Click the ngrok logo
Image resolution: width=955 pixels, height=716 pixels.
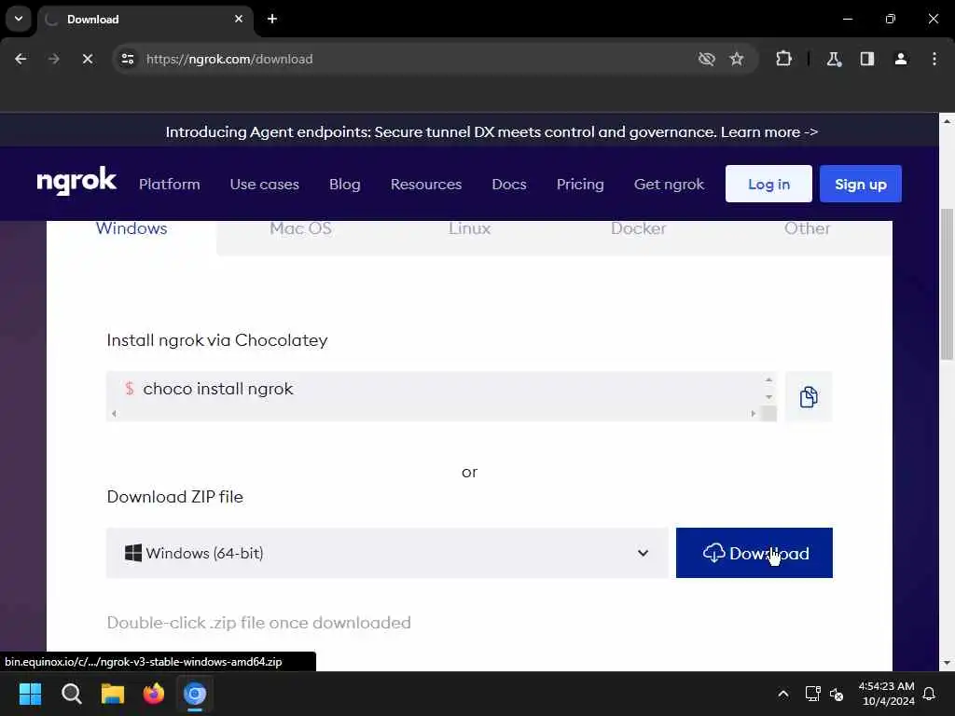[76, 181]
